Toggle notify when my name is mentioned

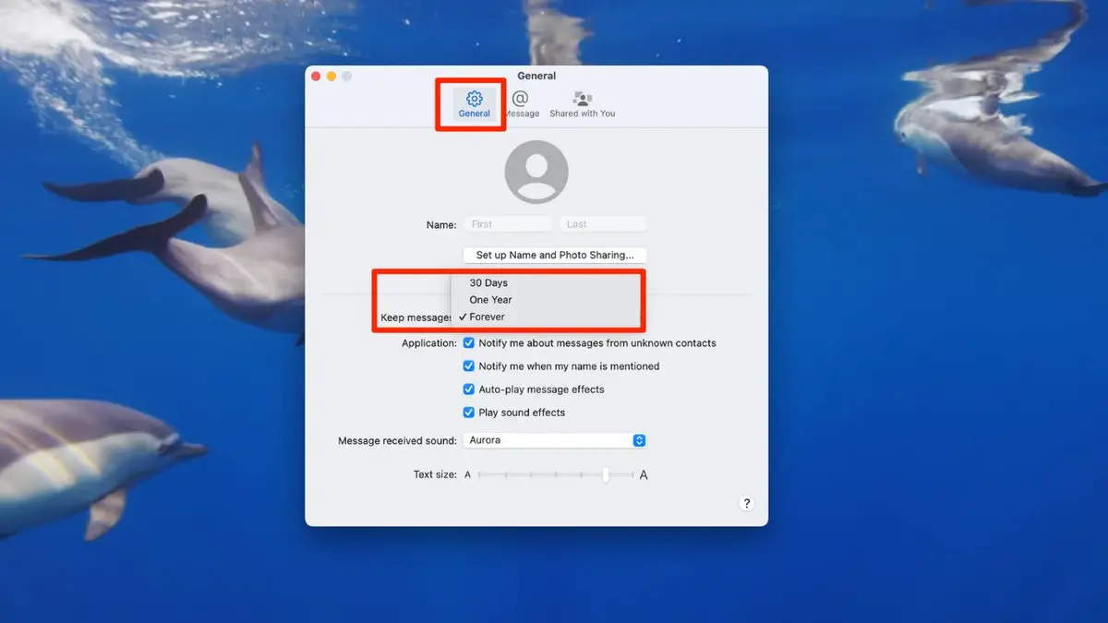(469, 365)
